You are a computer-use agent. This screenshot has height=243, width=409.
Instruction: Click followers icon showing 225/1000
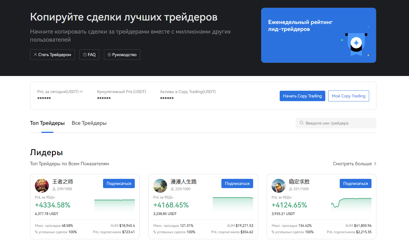point(172,189)
